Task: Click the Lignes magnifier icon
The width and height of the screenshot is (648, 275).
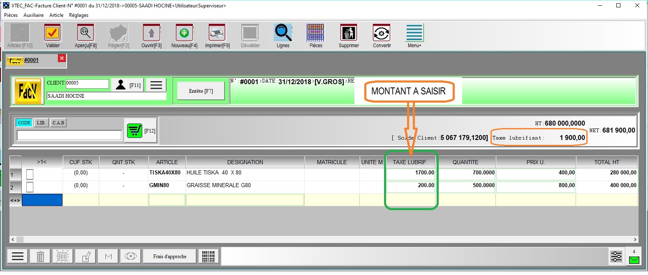Action: tap(283, 33)
